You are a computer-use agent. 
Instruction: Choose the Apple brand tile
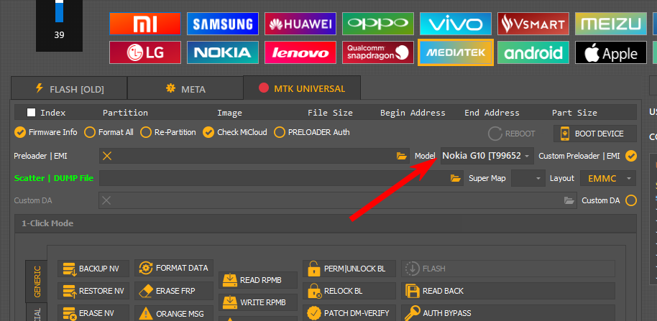pos(610,52)
